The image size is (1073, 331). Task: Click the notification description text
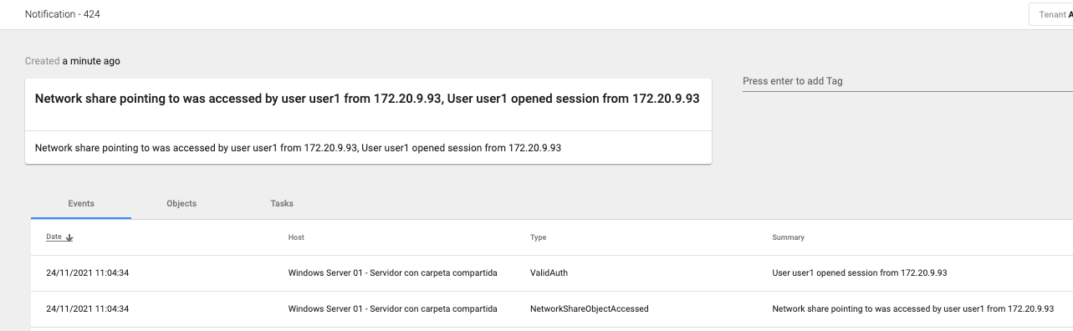[x=298, y=148]
